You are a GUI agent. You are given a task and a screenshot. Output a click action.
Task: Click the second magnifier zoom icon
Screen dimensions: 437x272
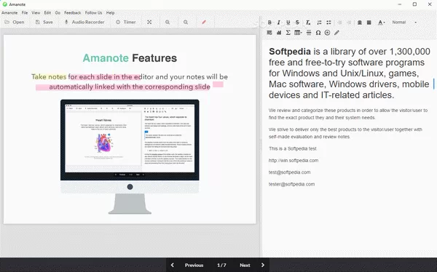click(x=186, y=22)
